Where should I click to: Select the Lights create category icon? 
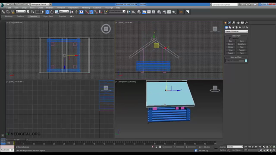click(233, 28)
